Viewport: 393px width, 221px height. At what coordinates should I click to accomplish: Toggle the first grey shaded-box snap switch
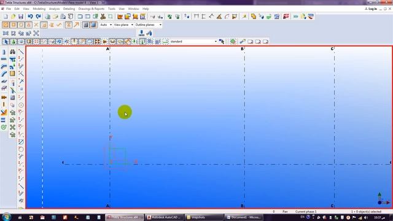tap(86, 25)
